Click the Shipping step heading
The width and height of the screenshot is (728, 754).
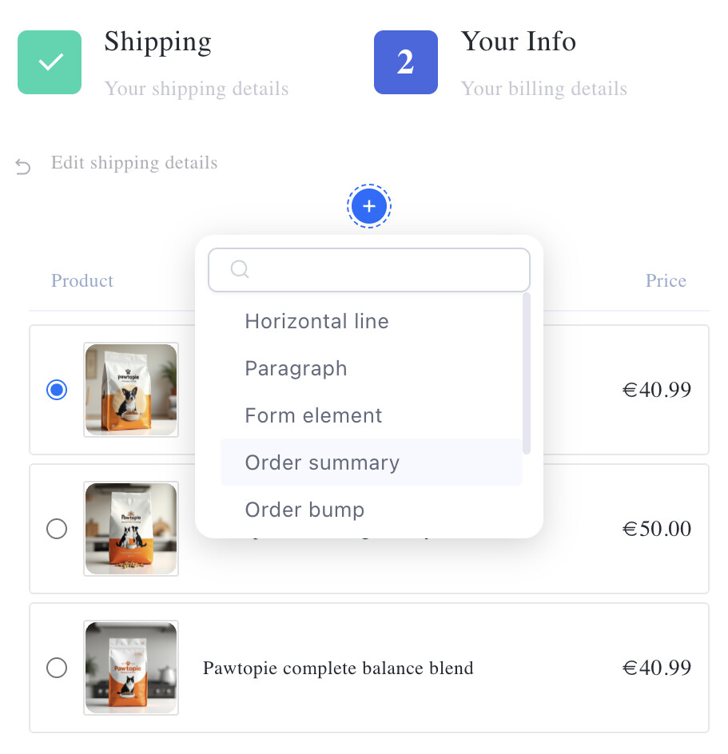click(x=157, y=42)
